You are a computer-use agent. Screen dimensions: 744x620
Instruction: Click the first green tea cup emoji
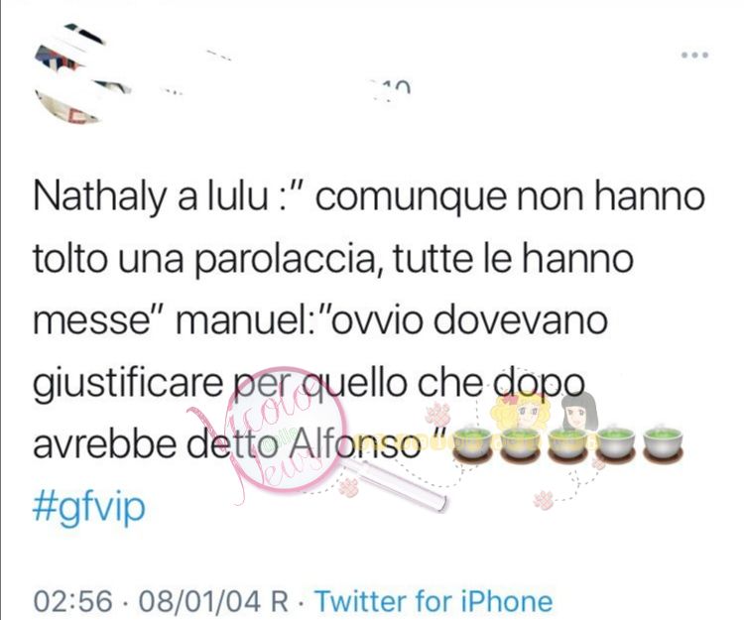471,443
